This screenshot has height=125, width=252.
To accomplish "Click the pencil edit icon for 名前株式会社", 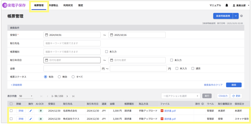I will 31,110.
